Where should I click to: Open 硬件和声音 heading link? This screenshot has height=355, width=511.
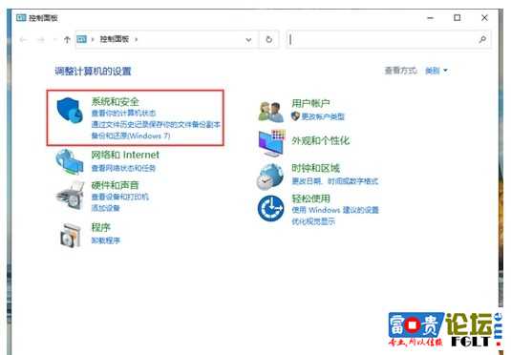point(115,185)
